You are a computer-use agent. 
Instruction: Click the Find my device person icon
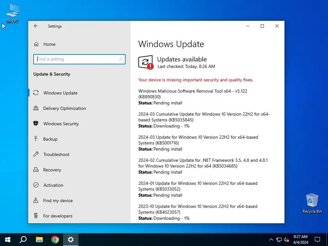coord(36,200)
